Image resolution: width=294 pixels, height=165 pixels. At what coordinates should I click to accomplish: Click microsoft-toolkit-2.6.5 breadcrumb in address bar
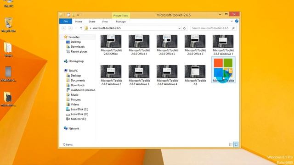(x=107, y=28)
